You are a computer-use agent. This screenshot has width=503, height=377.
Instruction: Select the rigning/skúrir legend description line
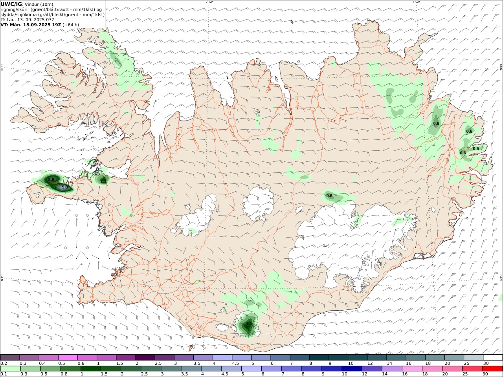tap(51, 9)
